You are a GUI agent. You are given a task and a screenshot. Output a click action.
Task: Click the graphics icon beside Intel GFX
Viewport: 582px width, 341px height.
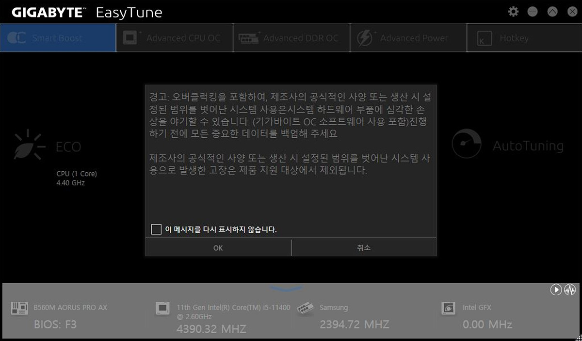point(449,308)
